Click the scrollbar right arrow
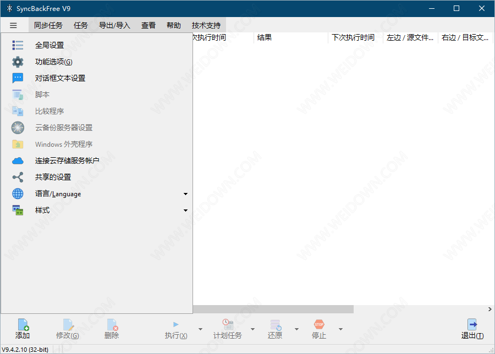The image size is (495, 354). (490, 309)
